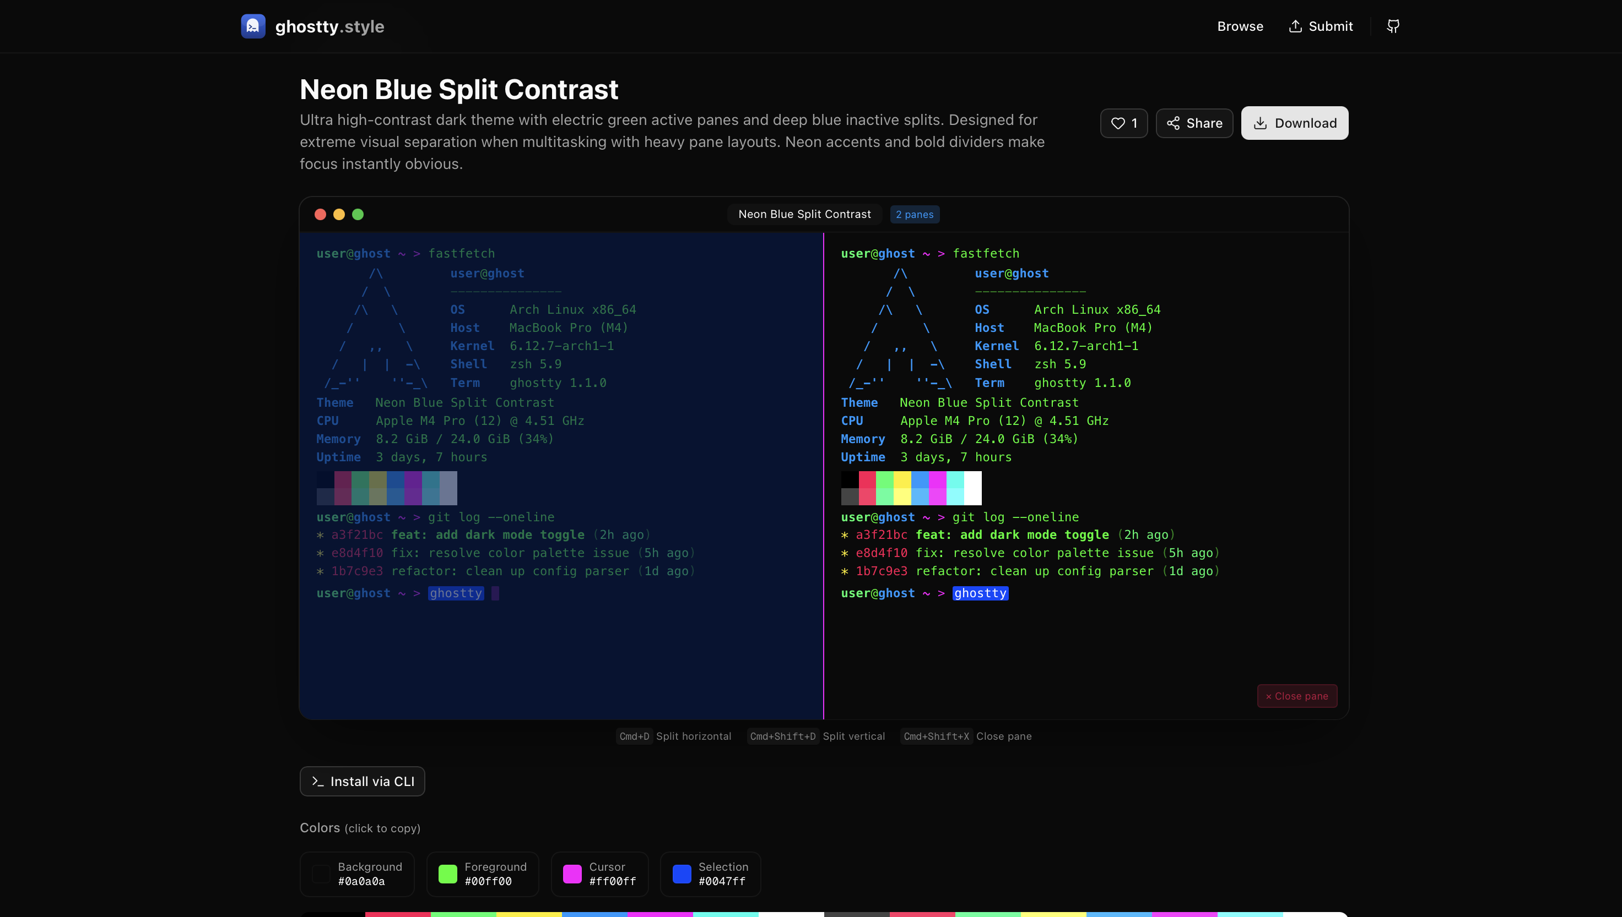Open the GitHub repository icon
This screenshot has height=917, width=1622.
(x=1393, y=26)
